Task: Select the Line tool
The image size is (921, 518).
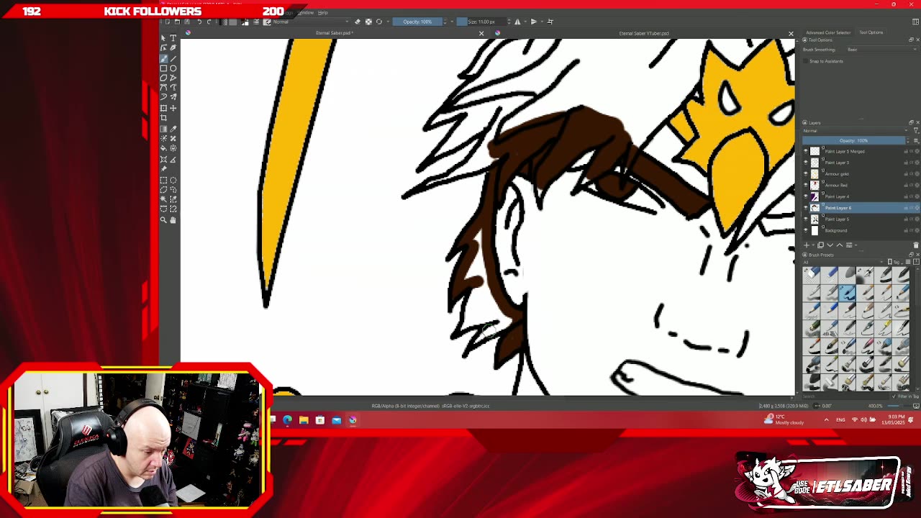Action: [173, 58]
